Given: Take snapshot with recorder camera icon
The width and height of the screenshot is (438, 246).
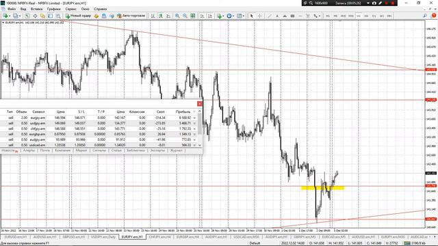Looking at the screenshot, I should [x=374, y=3].
